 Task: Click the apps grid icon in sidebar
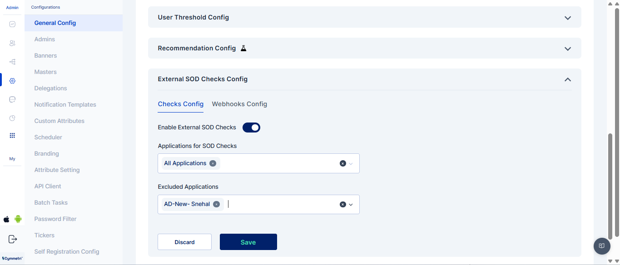[x=12, y=136]
